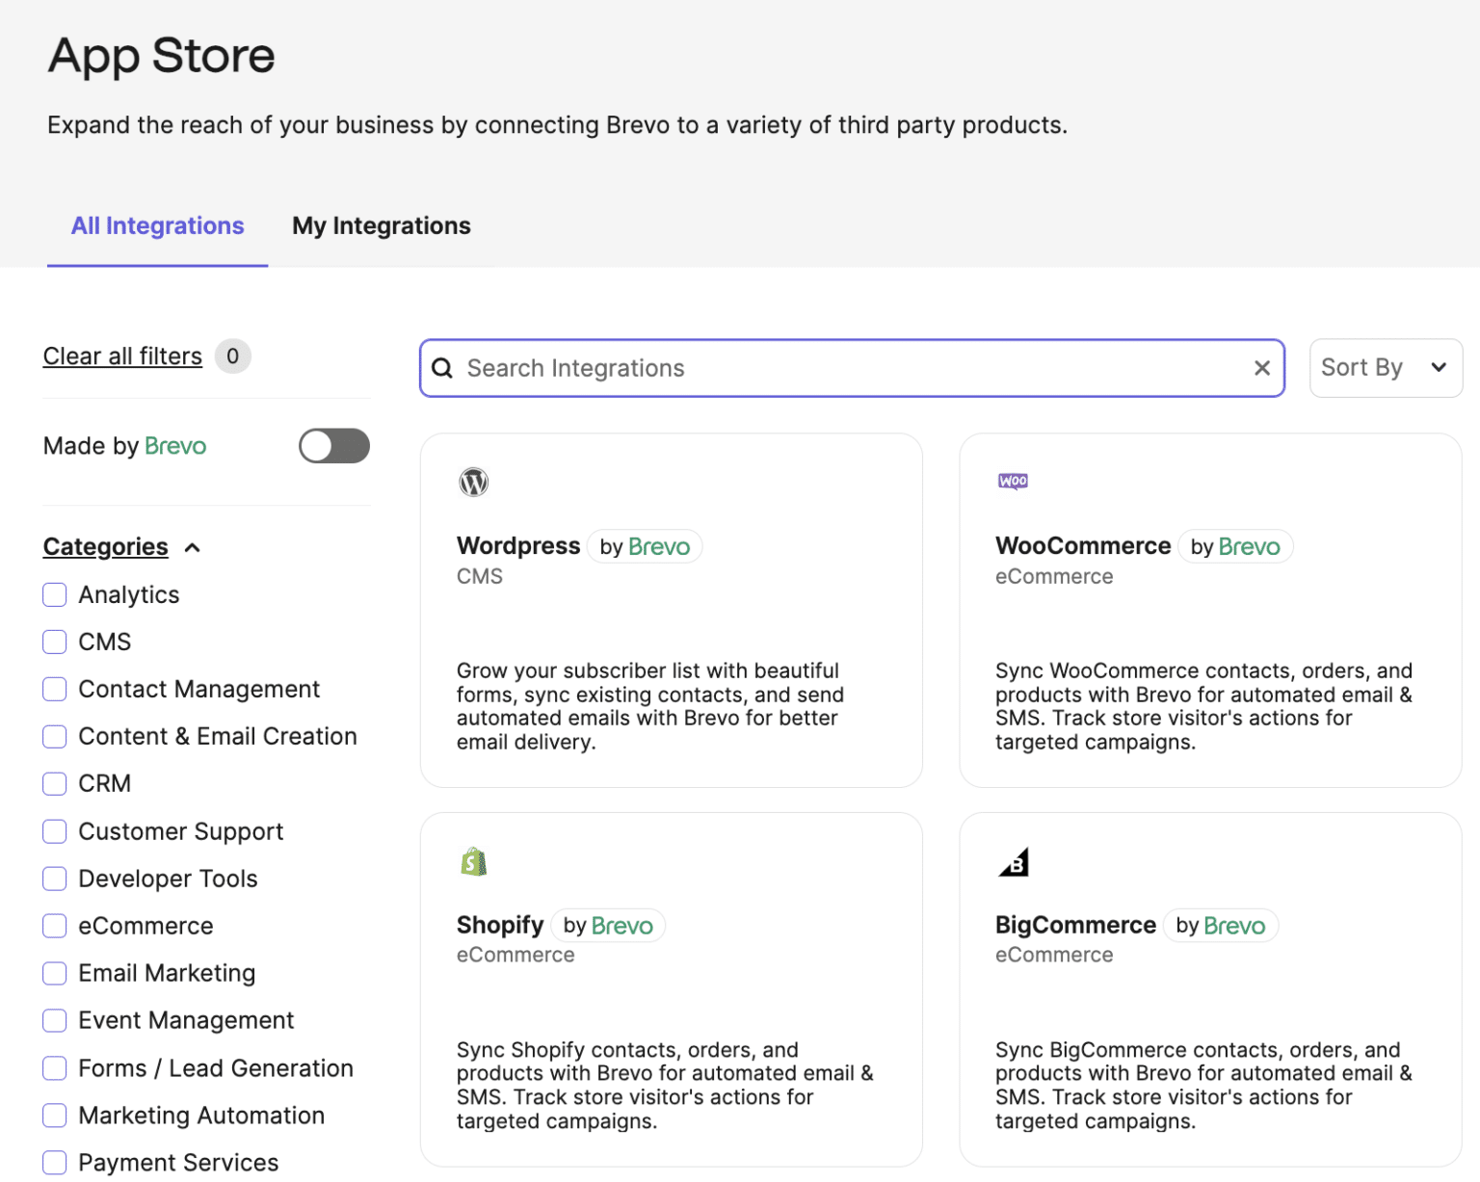Screen dimensions: 1480x1182
Task: Click the by Brevo badge on Wordpress
Action: [x=645, y=546]
